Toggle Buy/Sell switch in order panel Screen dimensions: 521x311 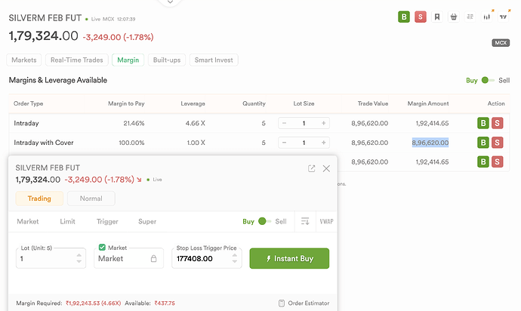264,222
